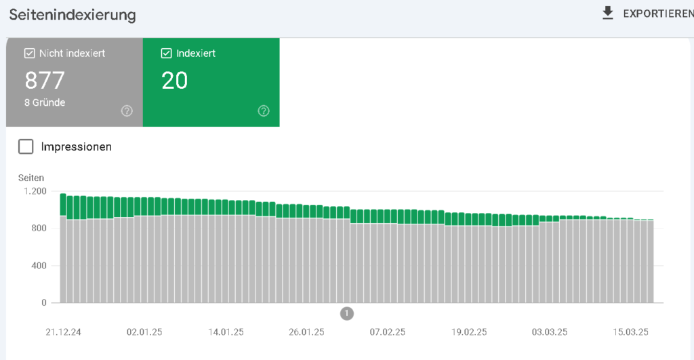Click the last bar near 15.03.25

click(651, 261)
